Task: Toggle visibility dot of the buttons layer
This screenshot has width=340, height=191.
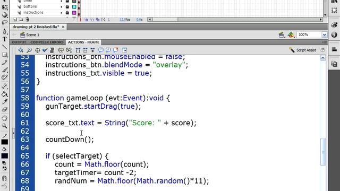Action: (x=62, y=7)
